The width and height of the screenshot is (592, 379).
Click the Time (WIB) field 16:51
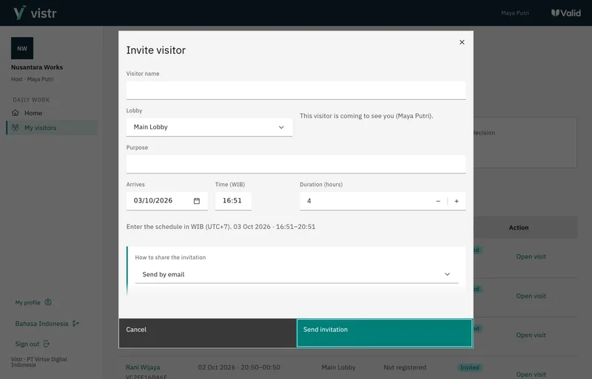pyautogui.click(x=233, y=201)
